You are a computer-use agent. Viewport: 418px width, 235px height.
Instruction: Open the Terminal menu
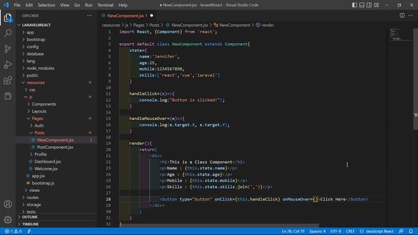click(105, 5)
